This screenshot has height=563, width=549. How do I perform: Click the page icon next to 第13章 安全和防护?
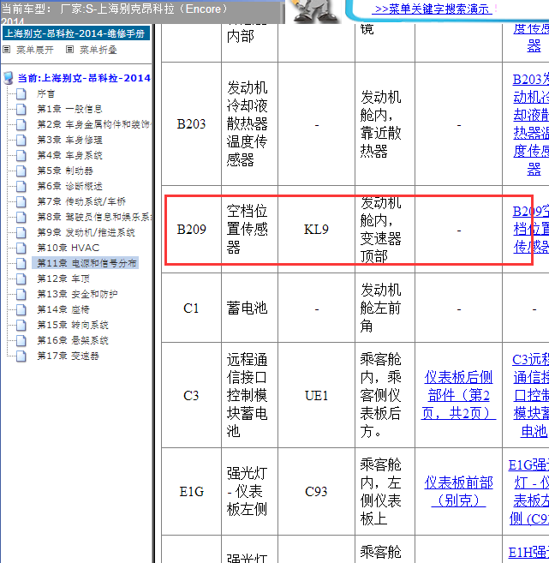pyautogui.click(x=21, y=295)
